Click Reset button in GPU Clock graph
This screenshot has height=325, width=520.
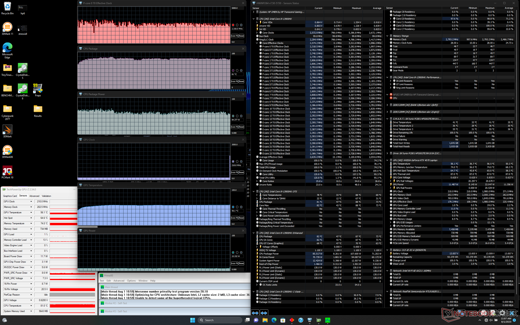[x=241, y=172]
